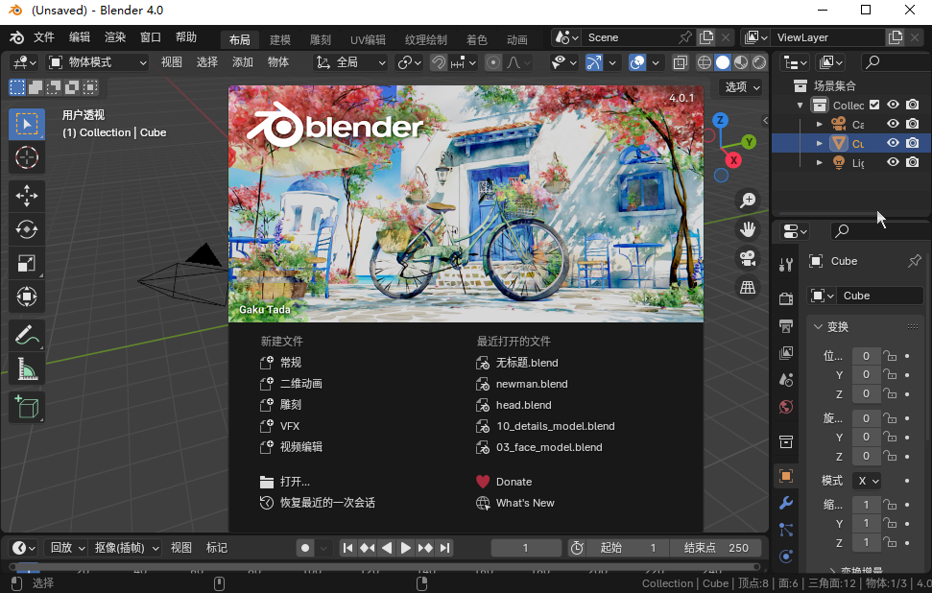The width and height of the screenshot is (932, 593).
Task: Open the rotation Mode dropdown
Action: (x=869, y=481)
